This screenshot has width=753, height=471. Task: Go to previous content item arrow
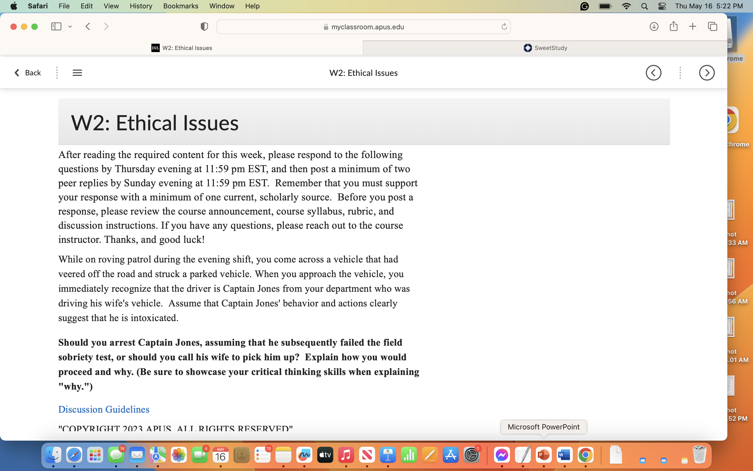[x=653, y=73]
